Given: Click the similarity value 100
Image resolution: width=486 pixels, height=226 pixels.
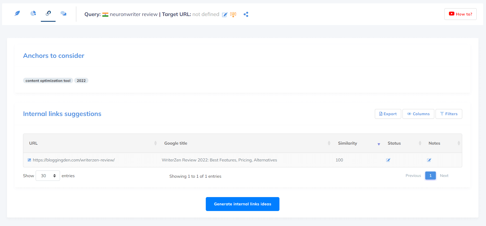Looking at the screenshot, I should [x=339, y=160].
